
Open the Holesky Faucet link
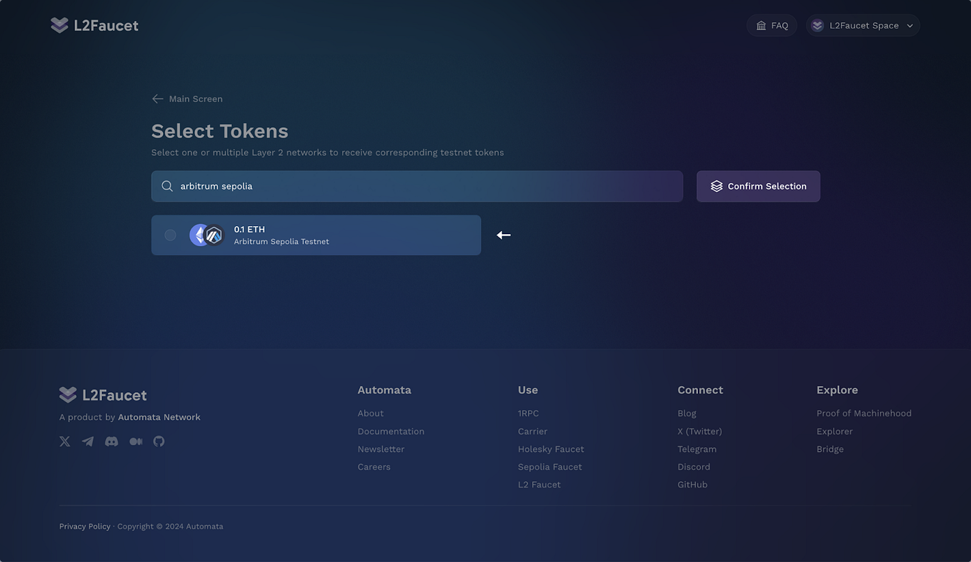tap(551, 449)
